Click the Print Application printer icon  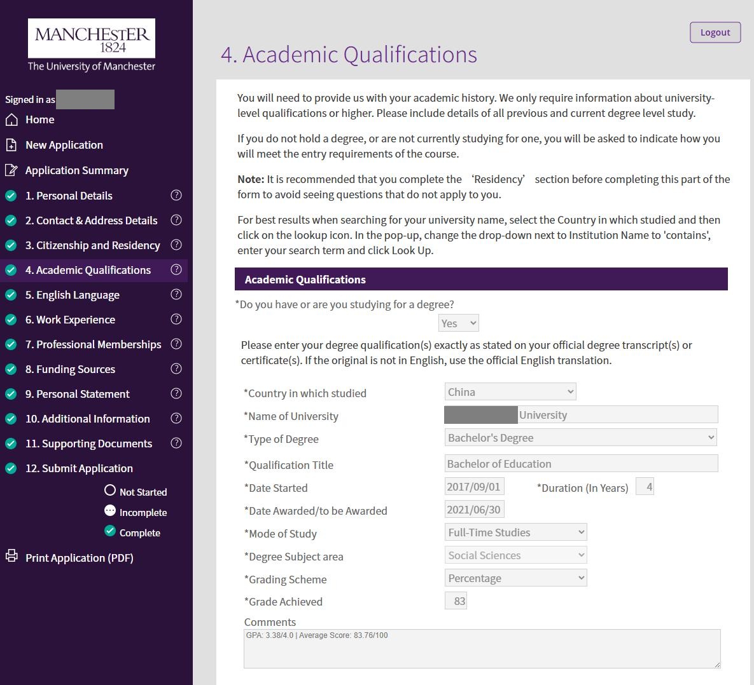click(11, 557)
